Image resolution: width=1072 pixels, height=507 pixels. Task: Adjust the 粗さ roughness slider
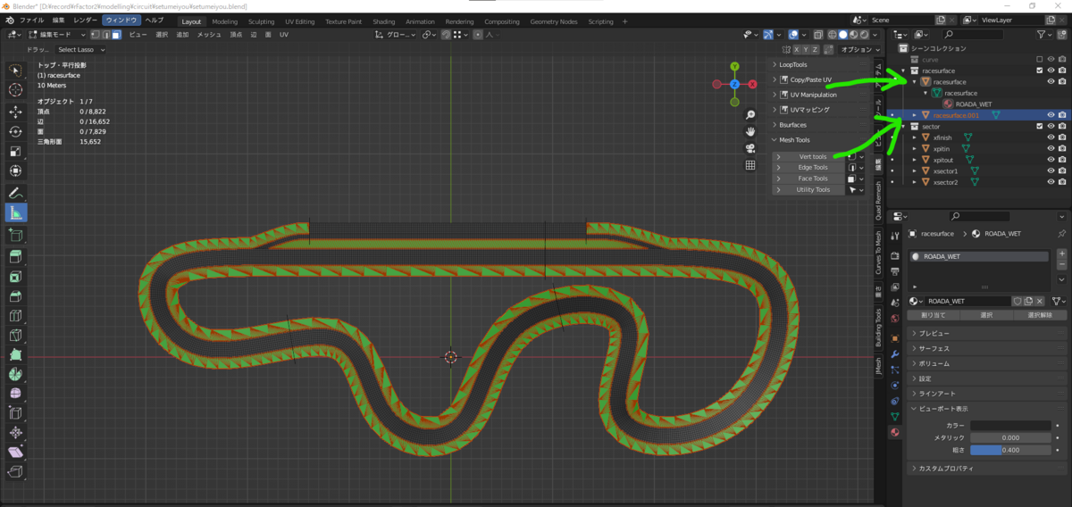click(x=1010, y=450)
